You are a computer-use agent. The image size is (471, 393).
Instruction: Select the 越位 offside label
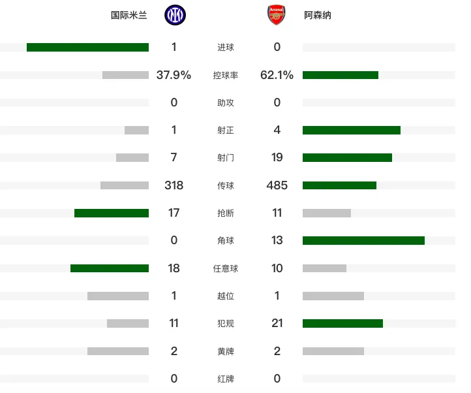click(226, 296)
